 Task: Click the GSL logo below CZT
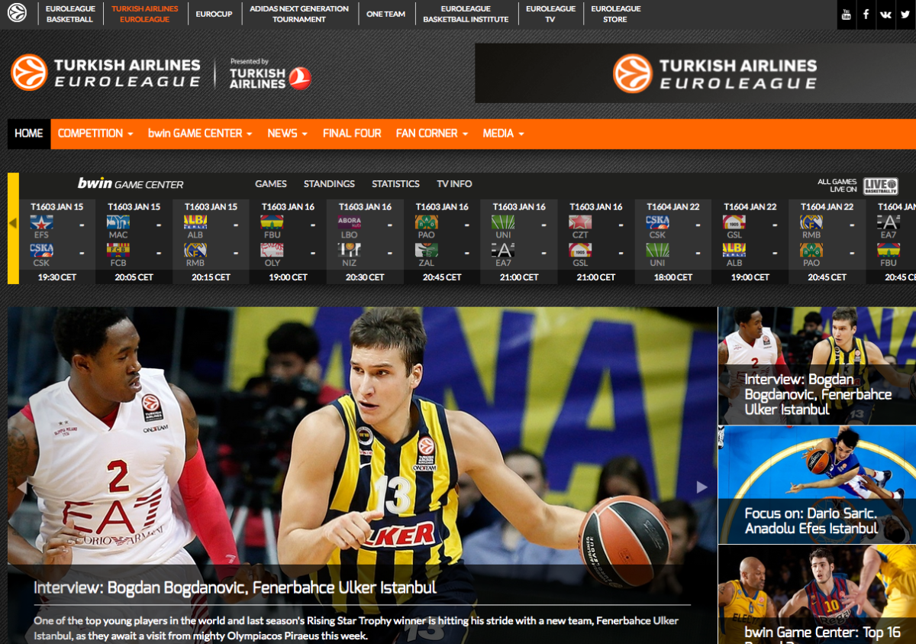pos(580,250)
